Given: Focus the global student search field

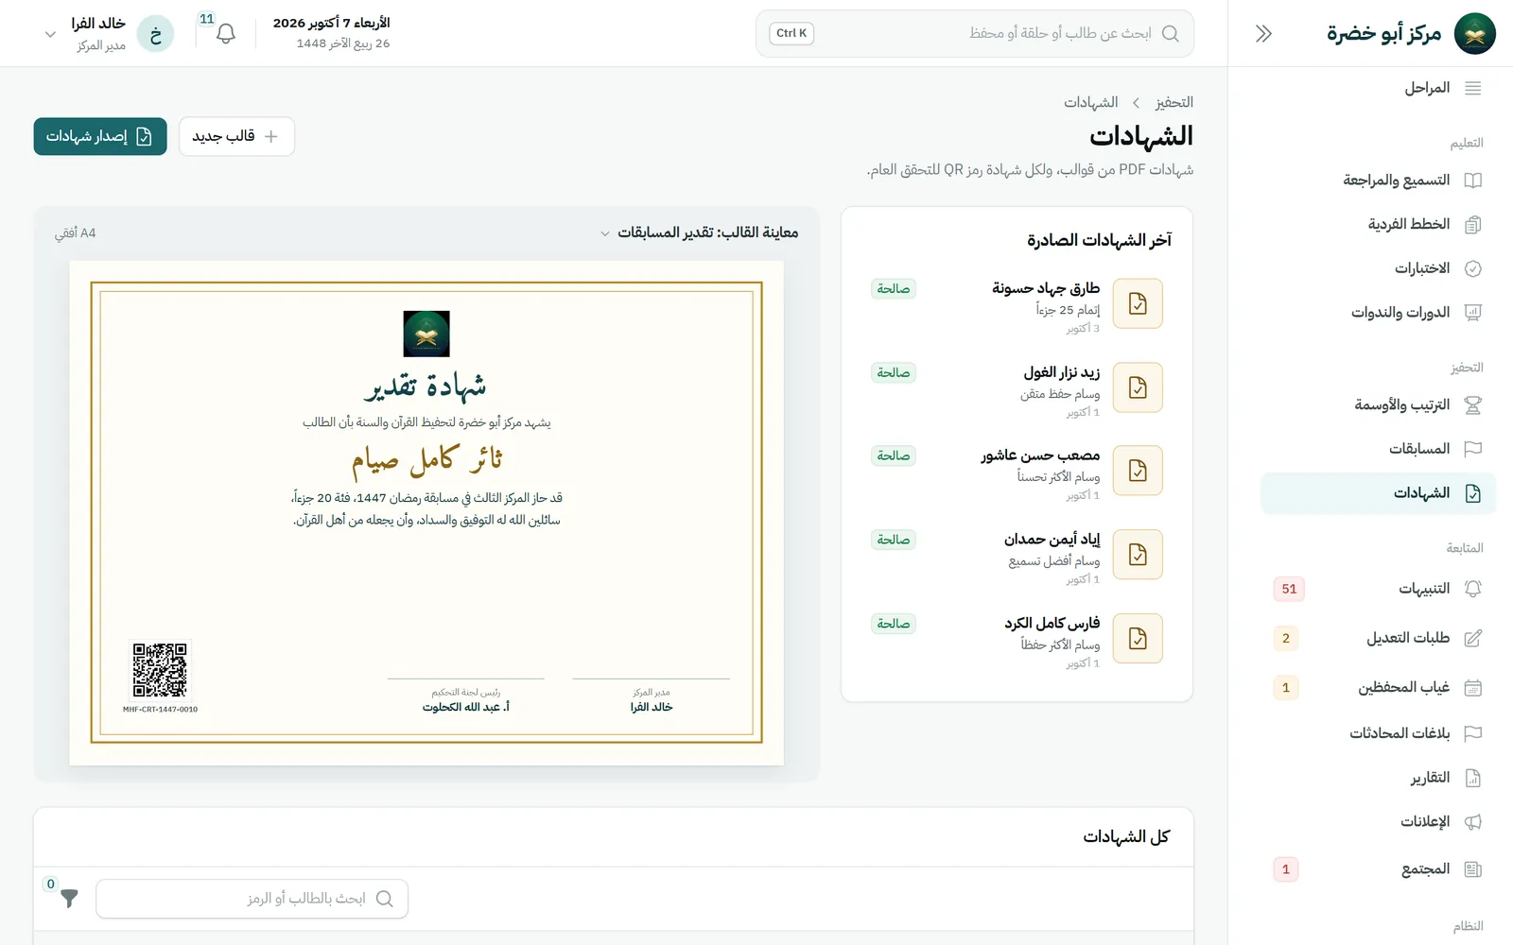Looking at the screenshot, I should [x=975, y=34].
